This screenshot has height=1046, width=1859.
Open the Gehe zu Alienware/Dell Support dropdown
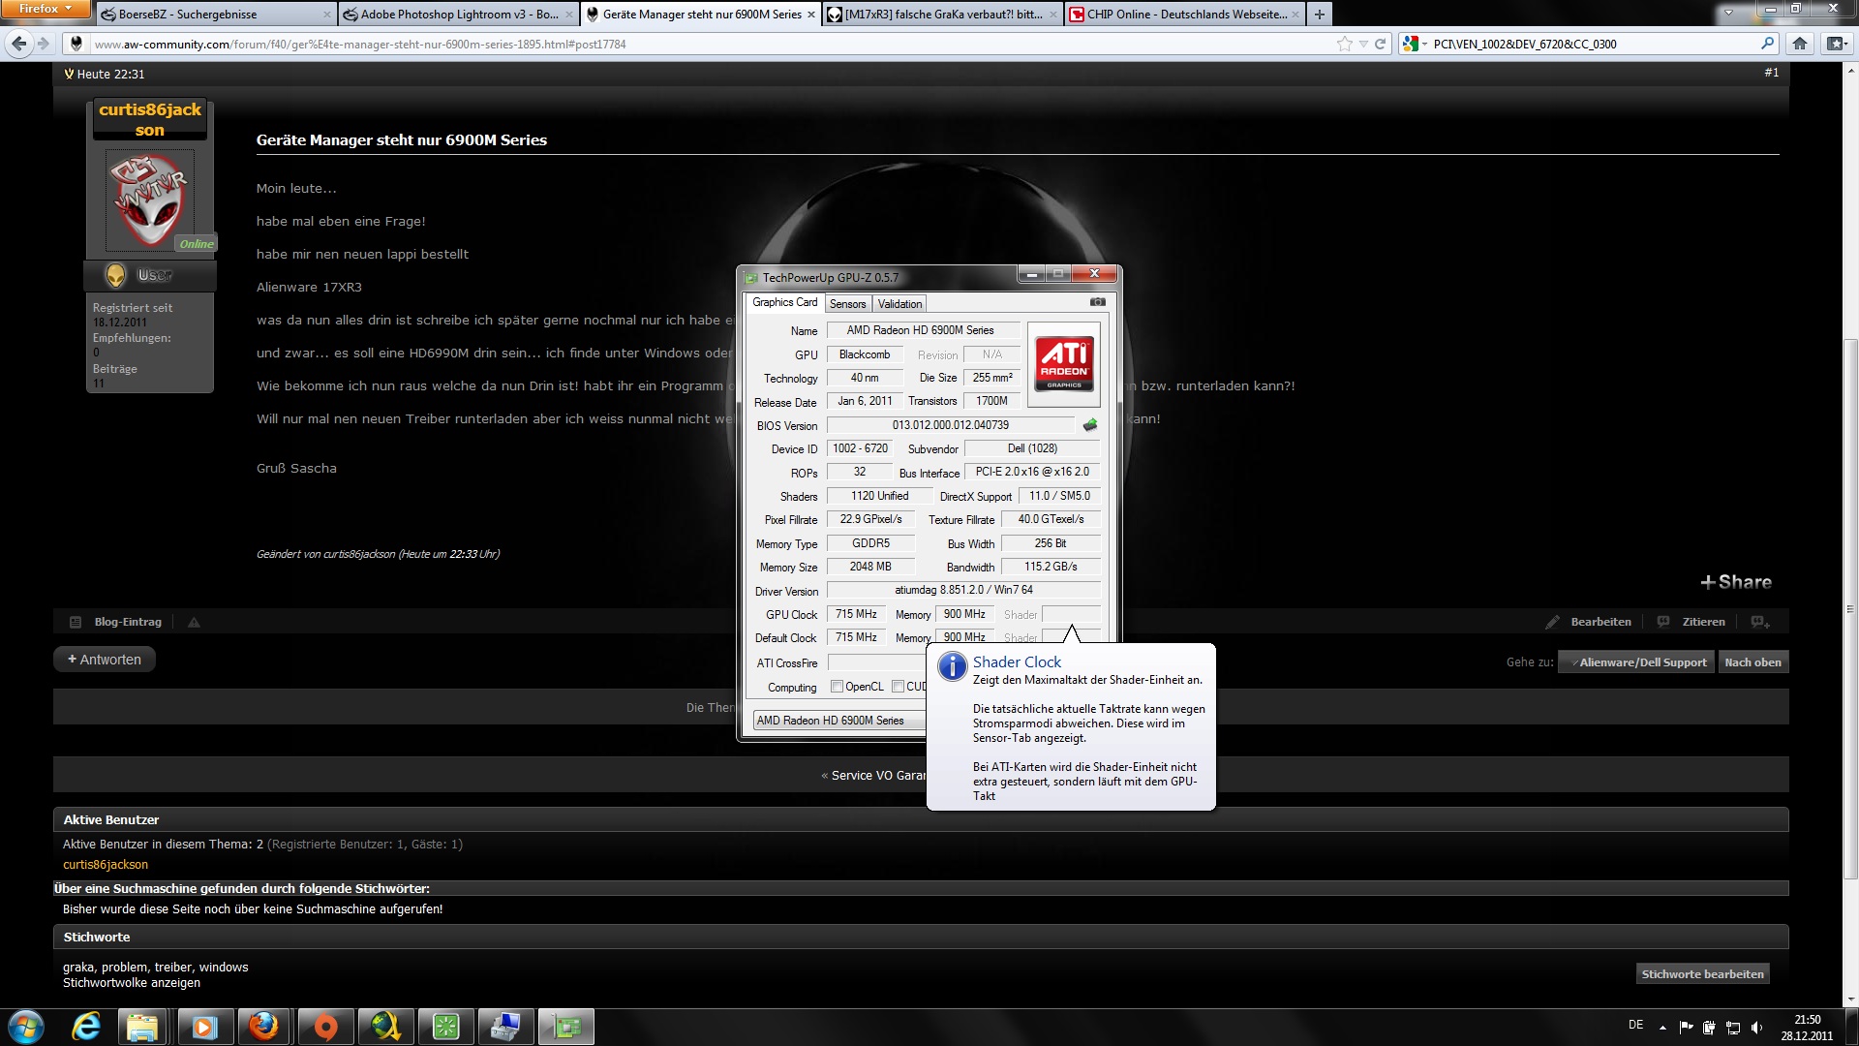click(1636, 662)
